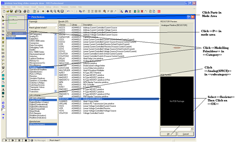
Task: Select the Buses mode tool
Action: tap(3, 35)
